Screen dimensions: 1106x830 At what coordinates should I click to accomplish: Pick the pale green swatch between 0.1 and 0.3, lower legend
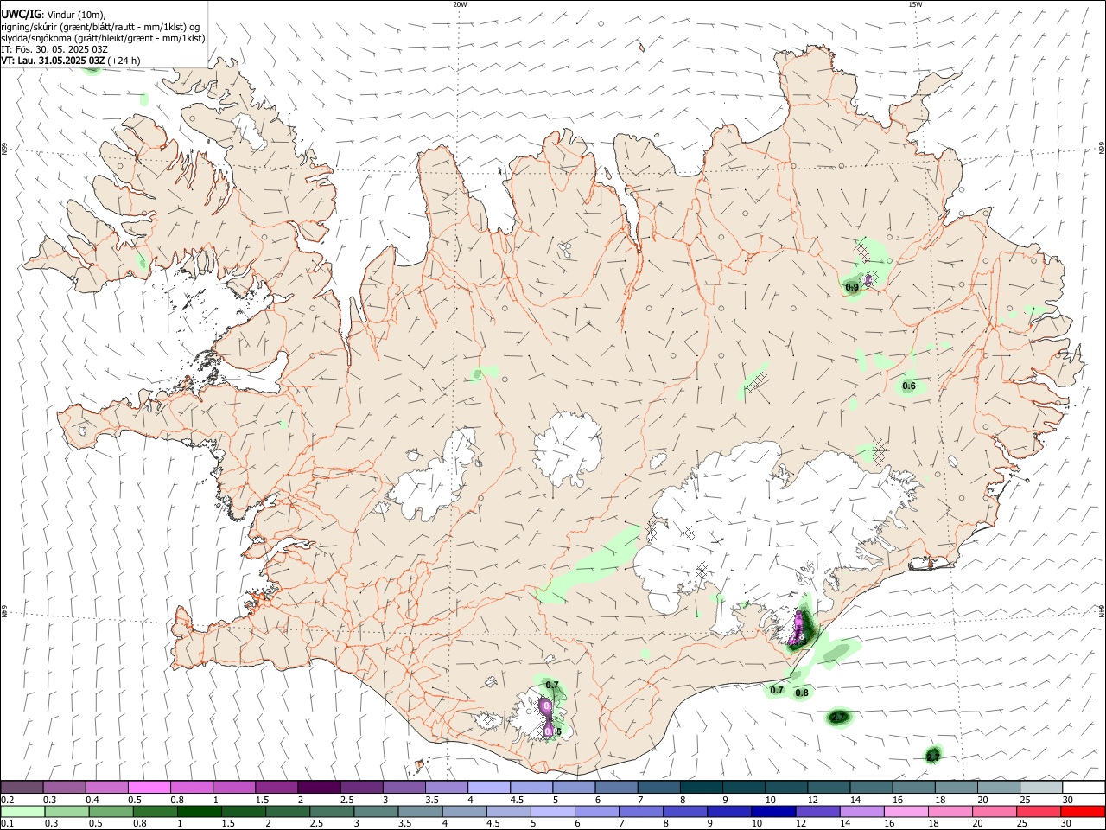(22, 812)
